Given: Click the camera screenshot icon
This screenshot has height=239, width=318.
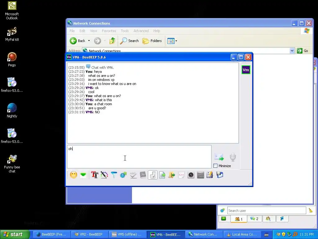Looking at the screenshot, I should [191, 175].
